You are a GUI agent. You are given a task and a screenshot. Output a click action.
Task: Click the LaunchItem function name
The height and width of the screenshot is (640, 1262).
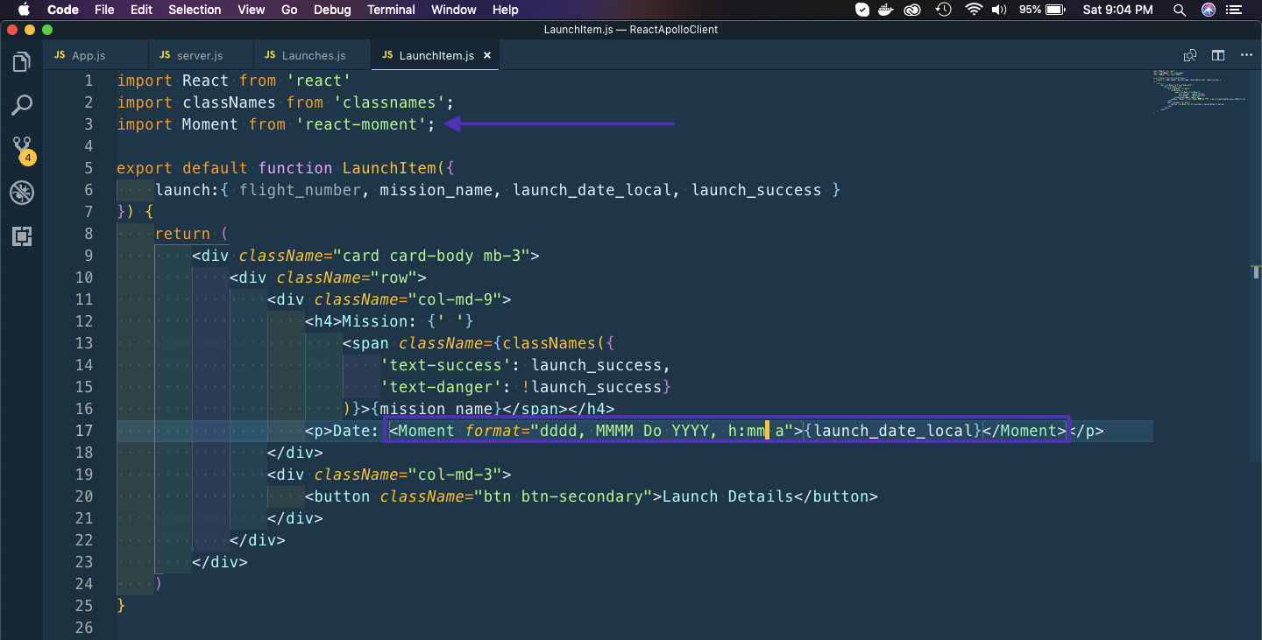pyautogui.click(x=389, y=168)
